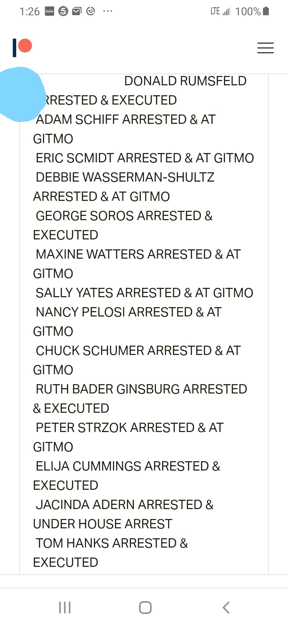
Task: Tap the DEBBIE WASSERMAN-SHULTZ text
Action: 125,177
